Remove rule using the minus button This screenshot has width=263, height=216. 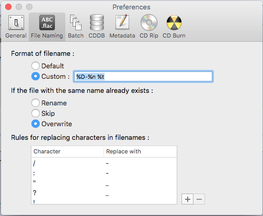[199, 199]
